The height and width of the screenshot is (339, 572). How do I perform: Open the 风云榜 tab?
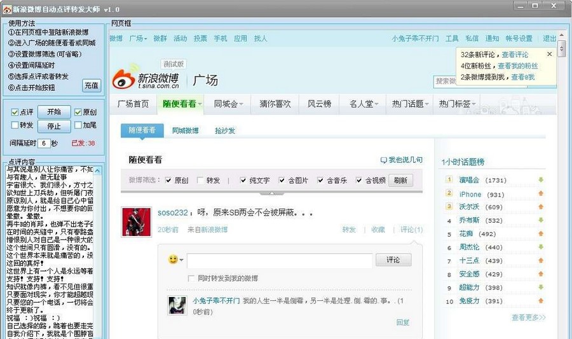pyautogui.click(x=319, y=104)
